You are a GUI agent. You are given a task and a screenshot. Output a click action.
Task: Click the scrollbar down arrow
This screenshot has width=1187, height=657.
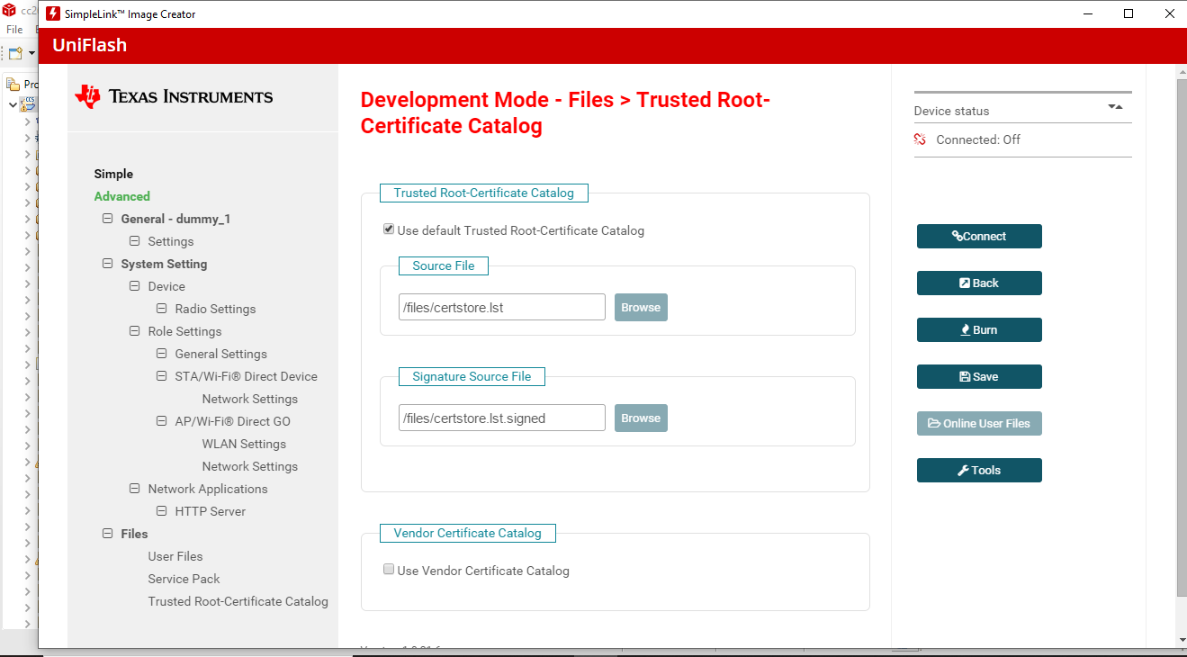1182,640
